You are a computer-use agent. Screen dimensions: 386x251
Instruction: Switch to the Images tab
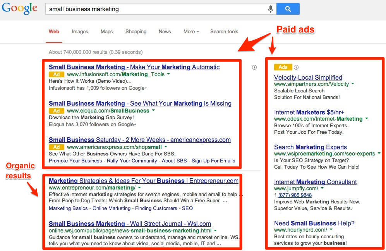[x=80, y=32]
